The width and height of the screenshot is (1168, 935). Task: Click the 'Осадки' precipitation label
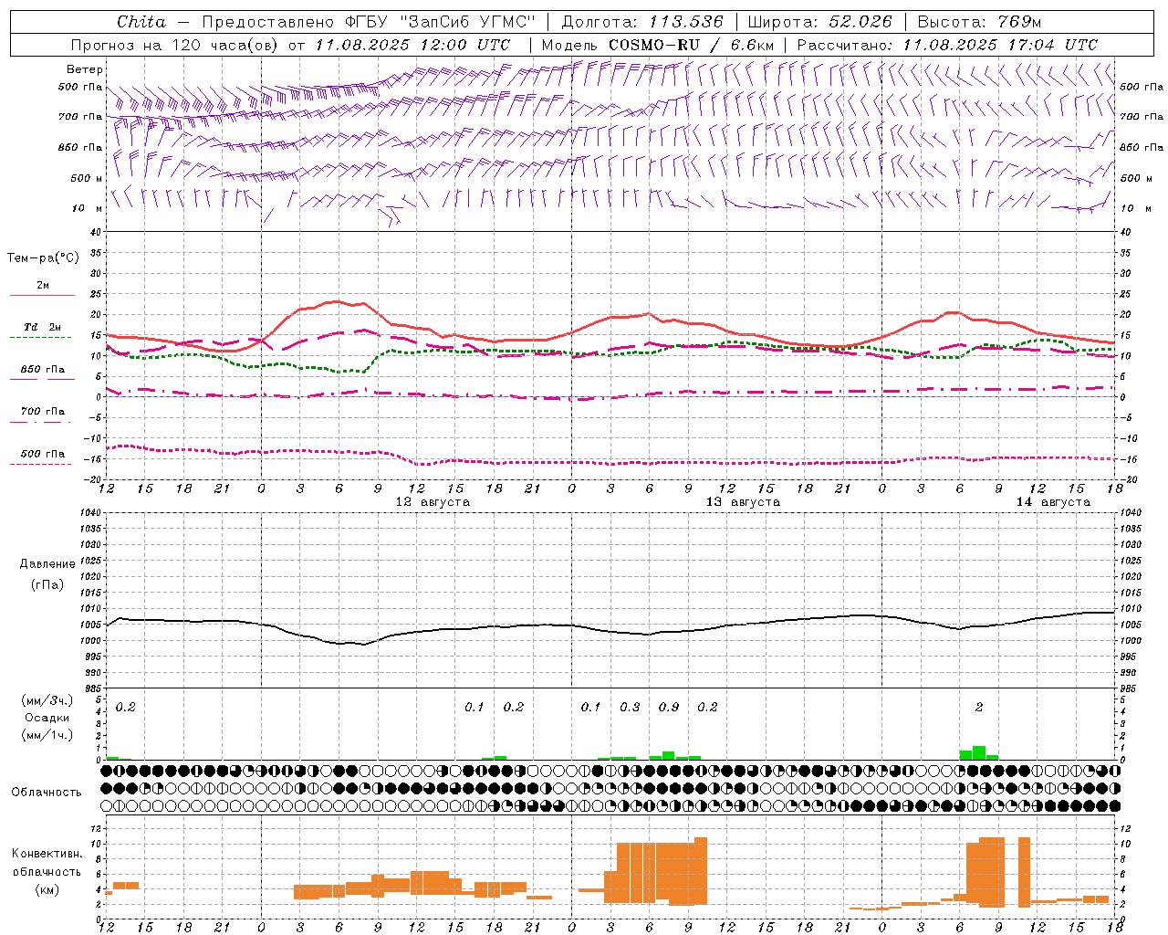(x=47, y=718)
